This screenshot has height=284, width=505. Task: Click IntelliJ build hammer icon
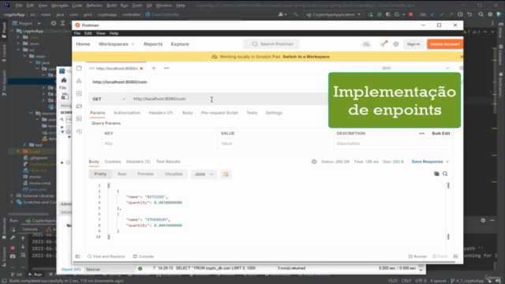(x=295, y=14)
